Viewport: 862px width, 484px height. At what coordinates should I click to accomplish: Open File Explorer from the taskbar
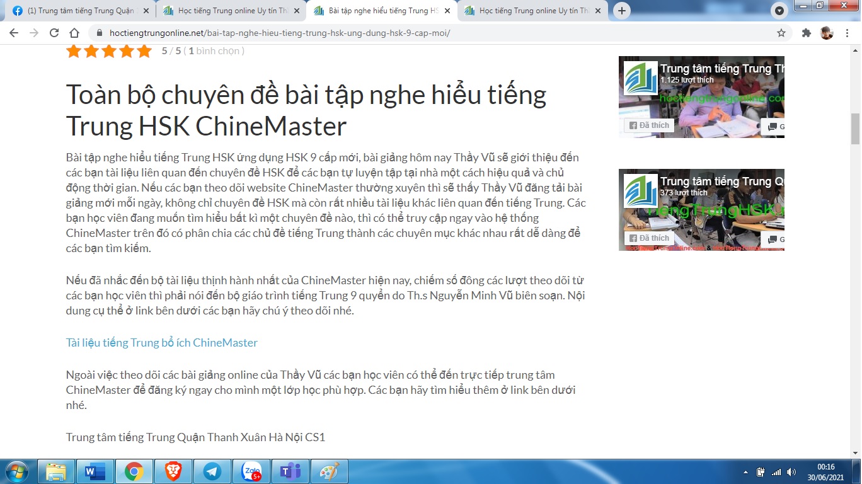tap(56, 471)
